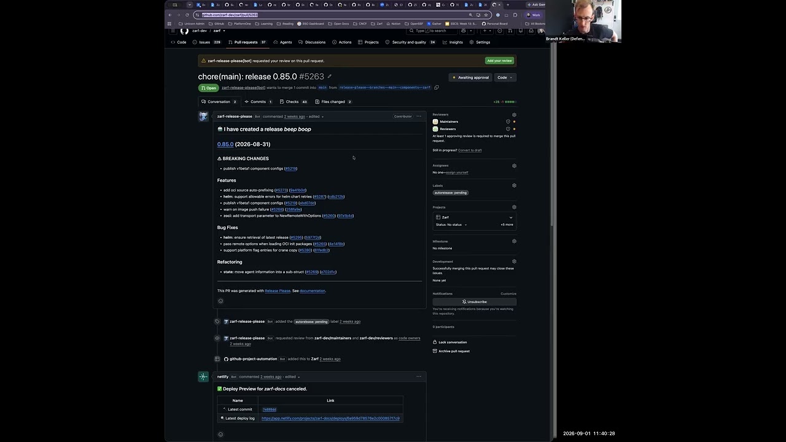This screenshot has height=442, width=786.
Task: Open the Reviewers gear settings
Action: click(514, 115)
